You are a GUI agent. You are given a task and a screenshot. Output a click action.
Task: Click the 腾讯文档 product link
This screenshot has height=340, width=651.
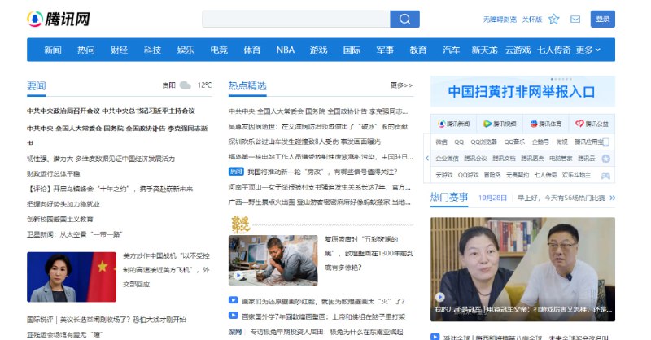click(x=504, y=159)
